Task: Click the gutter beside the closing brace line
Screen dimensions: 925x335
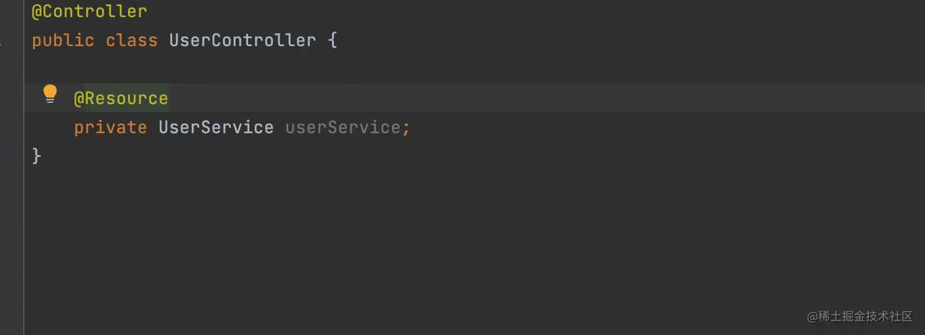Action: 11,156
